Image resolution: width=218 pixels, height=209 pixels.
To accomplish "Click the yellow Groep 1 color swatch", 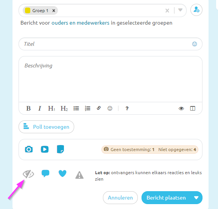I will click(x=28, y=11).
